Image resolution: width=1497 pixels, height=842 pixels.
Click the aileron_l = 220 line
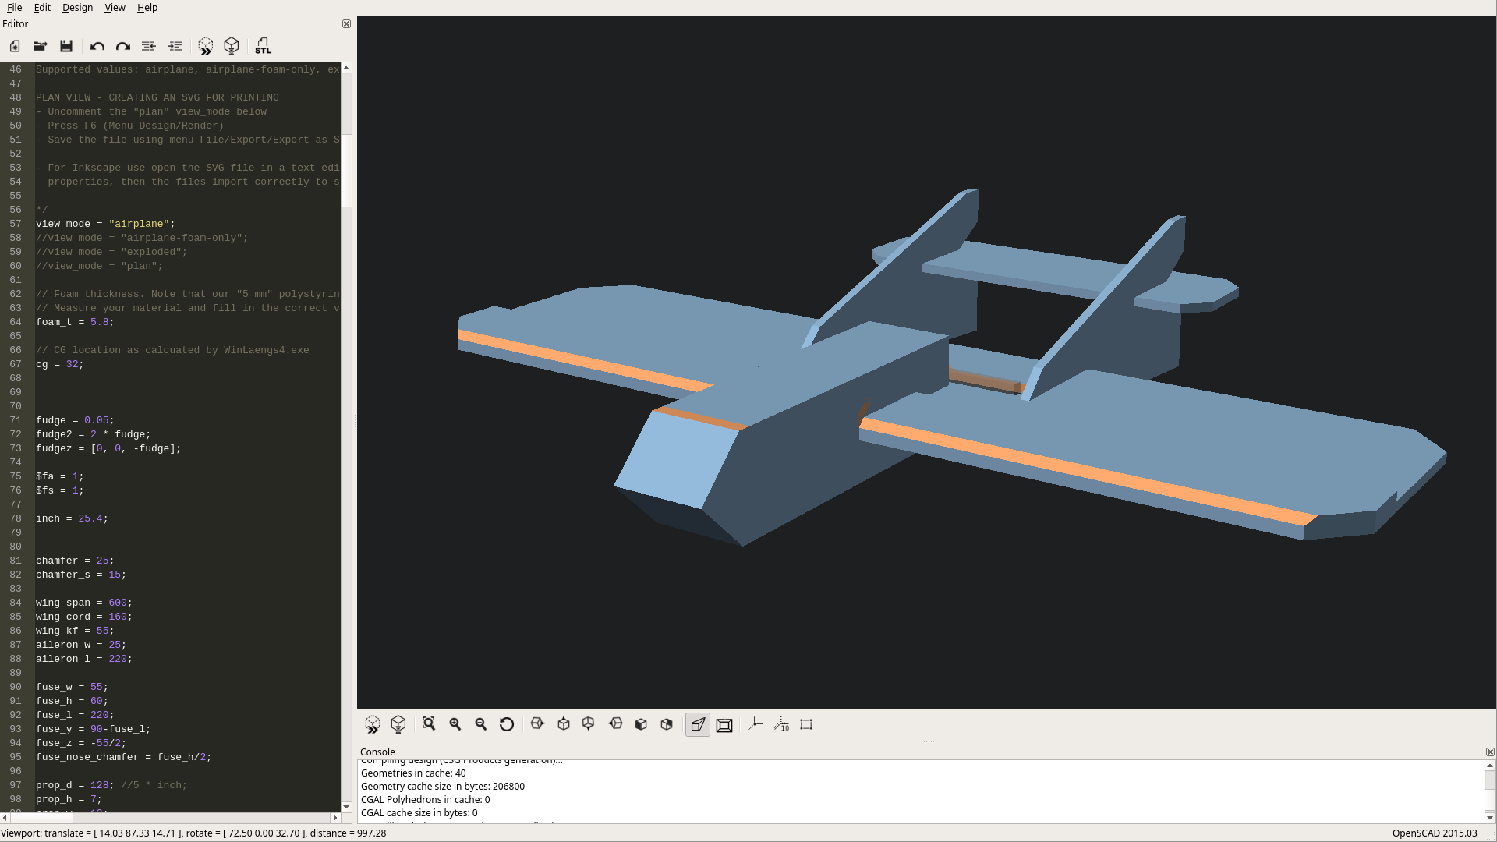click(x=84, y=659)
